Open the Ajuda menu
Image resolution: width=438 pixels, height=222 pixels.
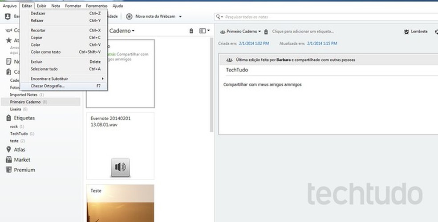pyautogui.click(x=118, y=6)
